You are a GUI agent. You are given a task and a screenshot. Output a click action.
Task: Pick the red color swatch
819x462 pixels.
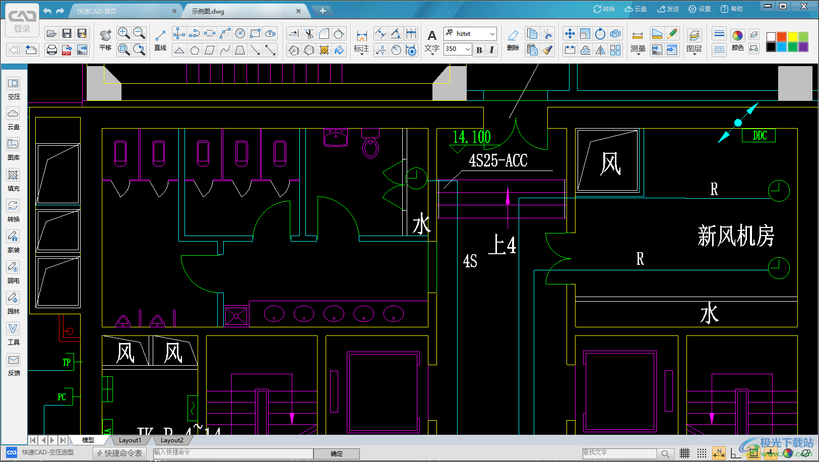coord(782,36)
